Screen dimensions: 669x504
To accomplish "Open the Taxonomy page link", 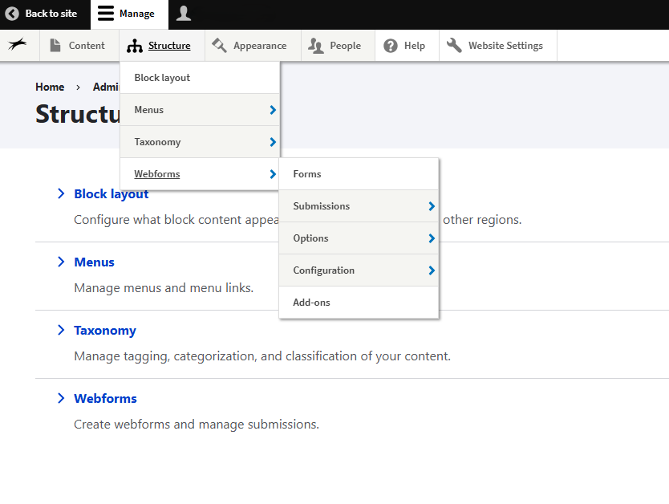I will [105, 331].
